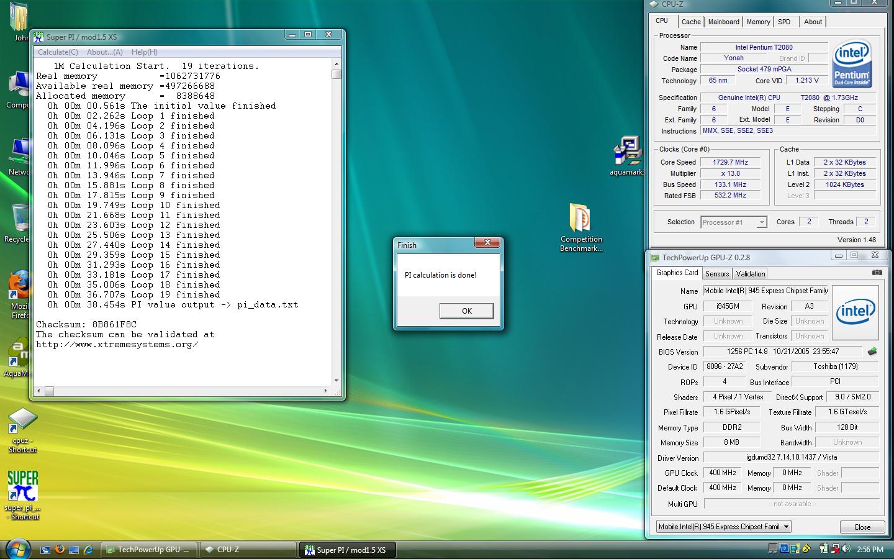The image size is (894, 559).
Task: Open the Windows Start orb
Action: [17, 548]
